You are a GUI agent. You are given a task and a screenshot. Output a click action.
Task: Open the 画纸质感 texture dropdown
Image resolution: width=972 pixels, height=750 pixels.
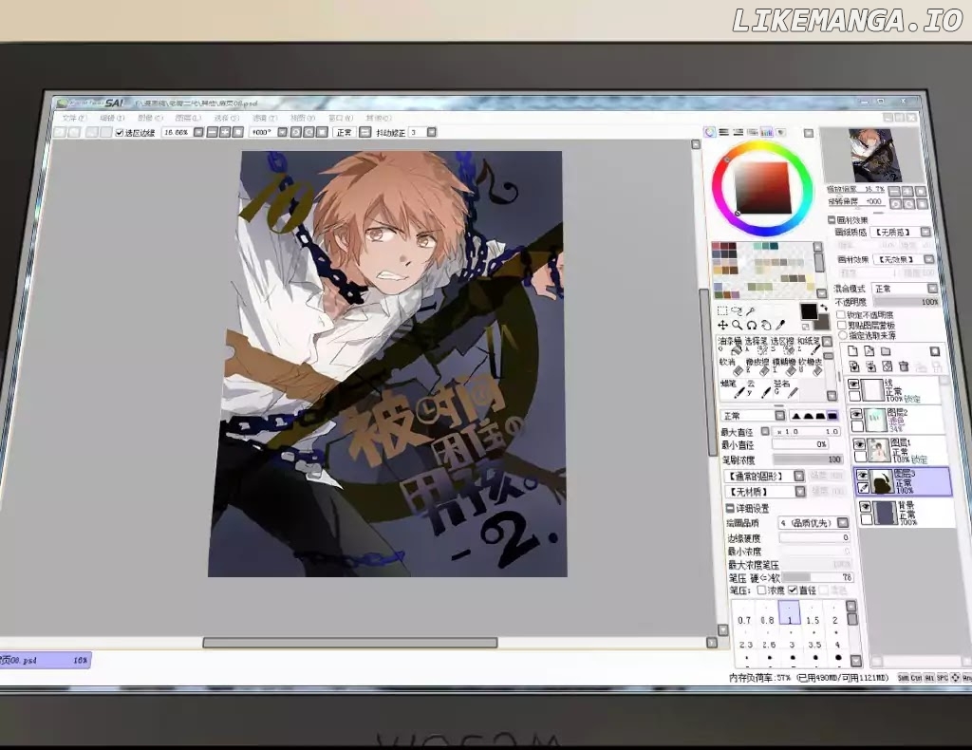pyautogui.click(x=925, y=232)
